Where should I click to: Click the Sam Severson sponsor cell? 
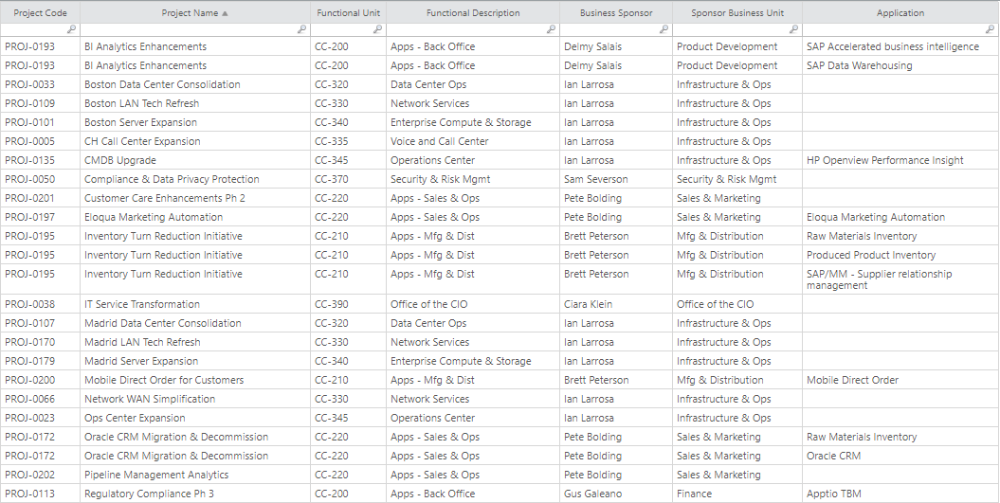point(616,179)
